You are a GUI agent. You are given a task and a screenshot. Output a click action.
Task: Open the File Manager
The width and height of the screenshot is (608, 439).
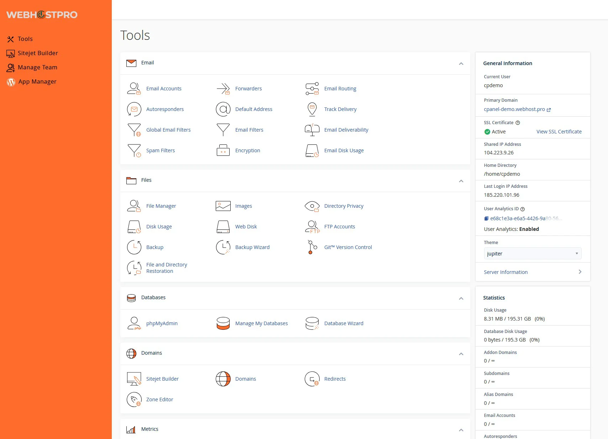(x=161, y=206)
